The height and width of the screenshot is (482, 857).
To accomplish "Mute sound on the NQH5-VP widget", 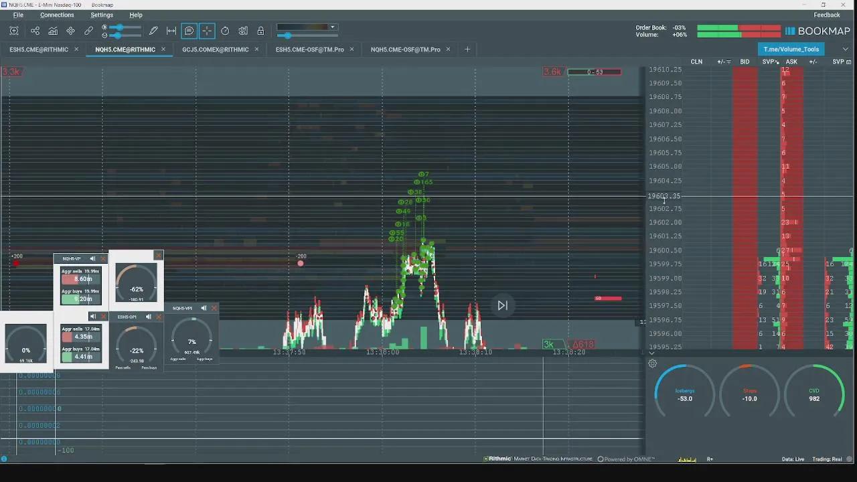I will (x=92, y=258).
